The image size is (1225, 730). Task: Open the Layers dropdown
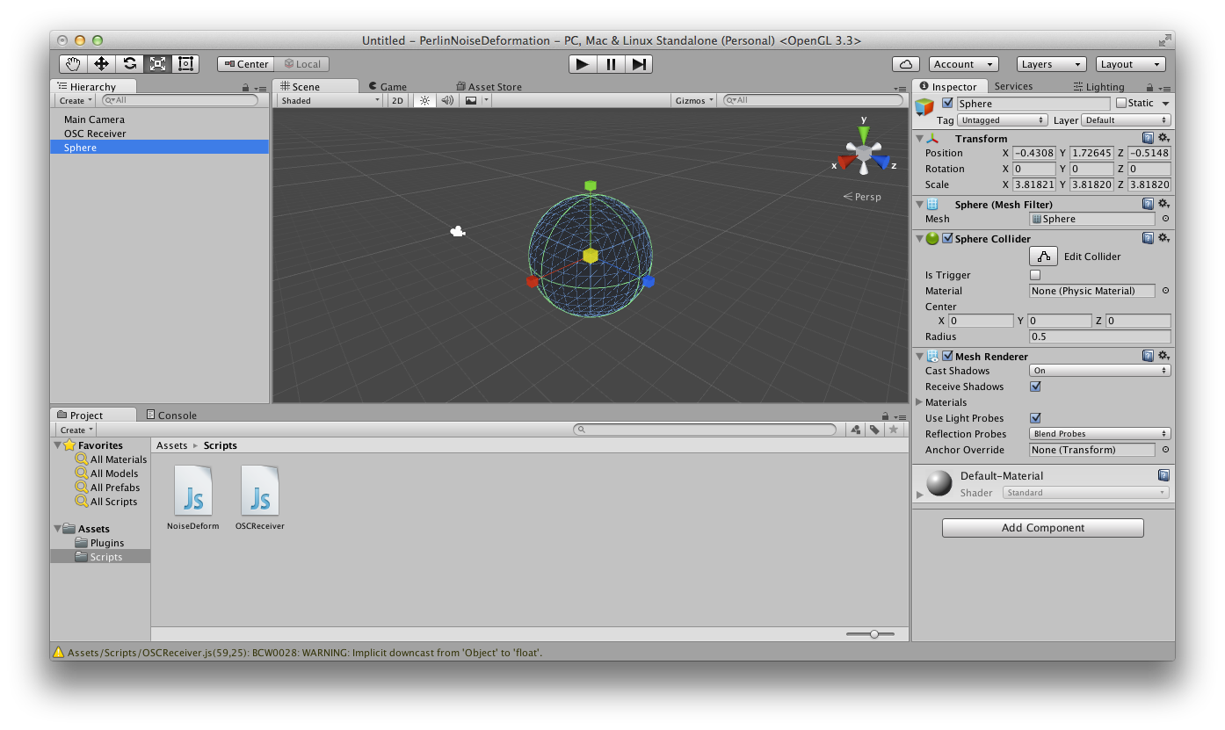tap(1051, 64)
